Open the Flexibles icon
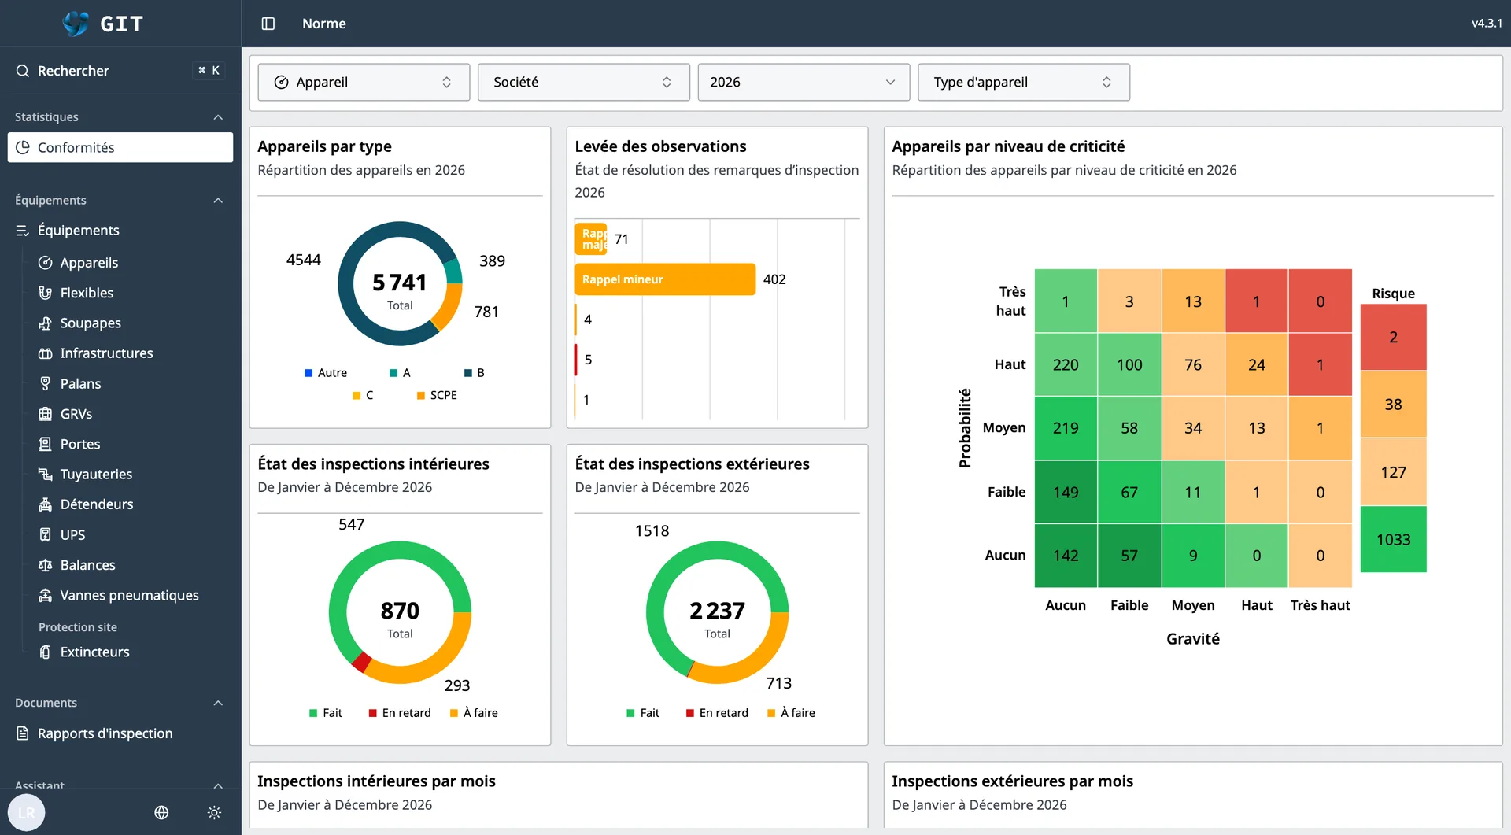 (x=46, y=293)
